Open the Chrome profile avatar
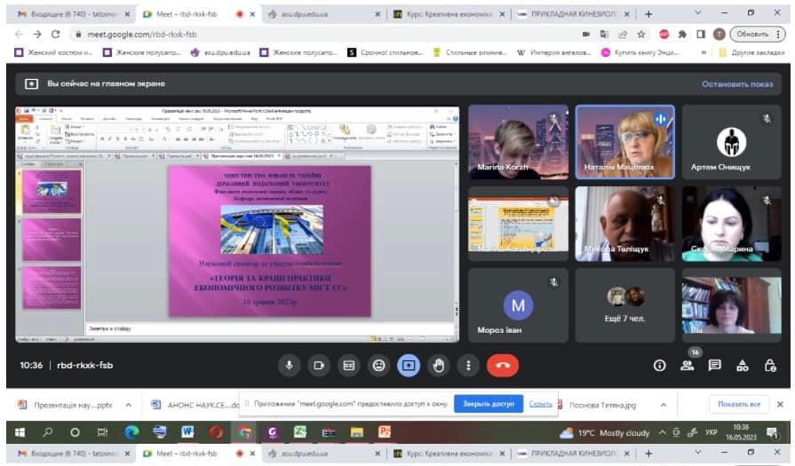The image size is (795, 466). click(x=719, y=34)
